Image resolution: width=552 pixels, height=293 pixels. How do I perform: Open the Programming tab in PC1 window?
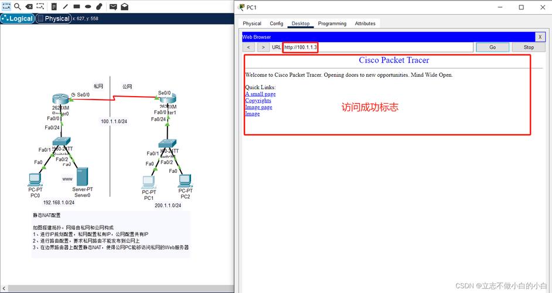(332, 23)
